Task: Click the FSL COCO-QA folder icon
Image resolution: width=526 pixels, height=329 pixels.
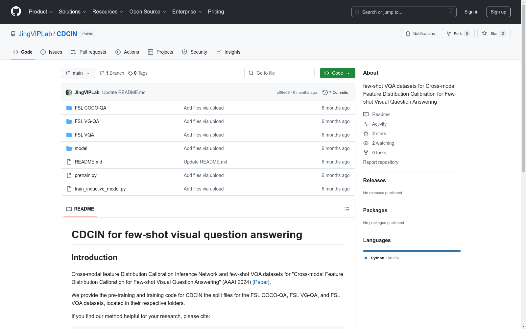Action: pos(69,108)
